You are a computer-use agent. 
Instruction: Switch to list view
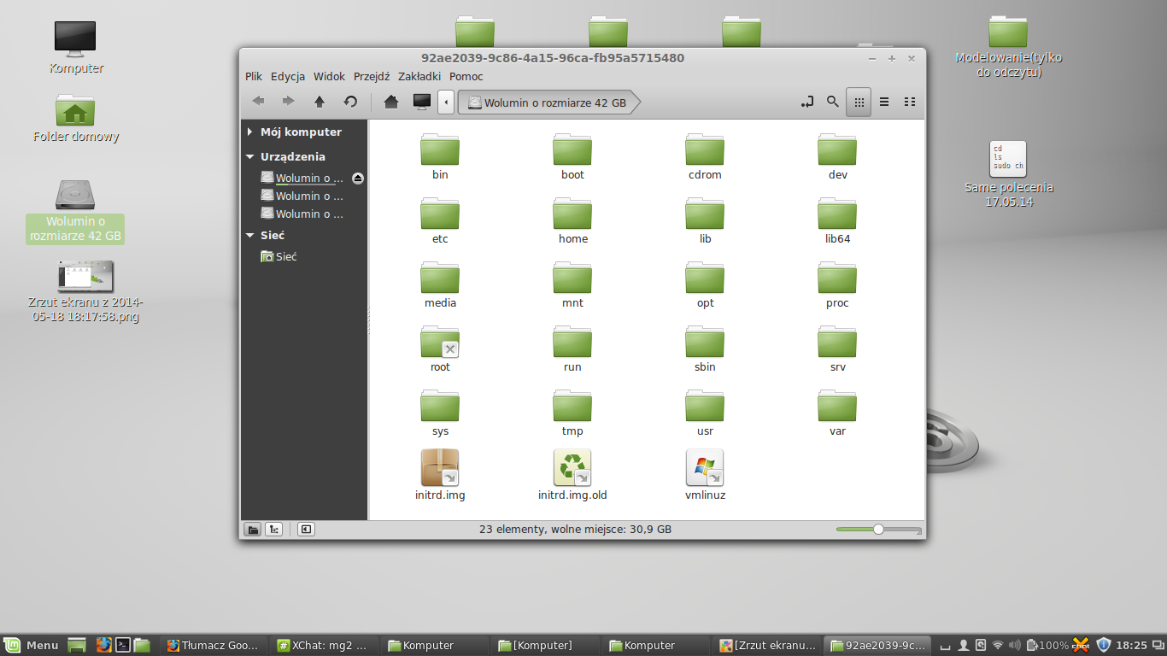[x=884, y=102]
